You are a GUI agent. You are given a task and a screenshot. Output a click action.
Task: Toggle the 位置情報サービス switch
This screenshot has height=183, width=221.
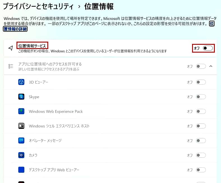coord(208,48)
